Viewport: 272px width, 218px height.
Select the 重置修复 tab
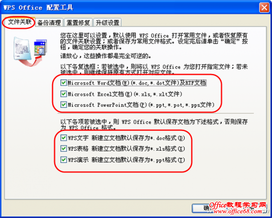[78, 23]
